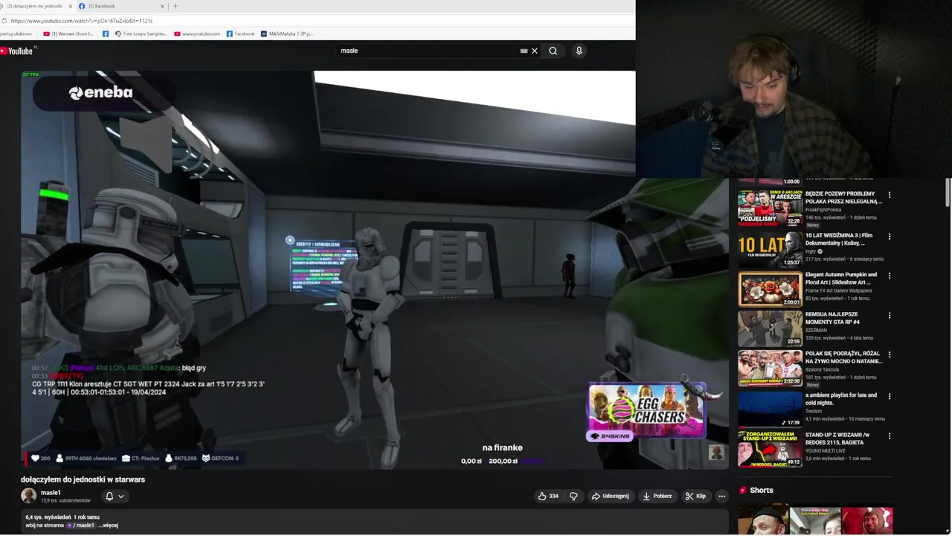The height and width of the screenshot is (536, 952).
Task: Open the www.youtube.com bookmark
Action: (x=197, y=33)
